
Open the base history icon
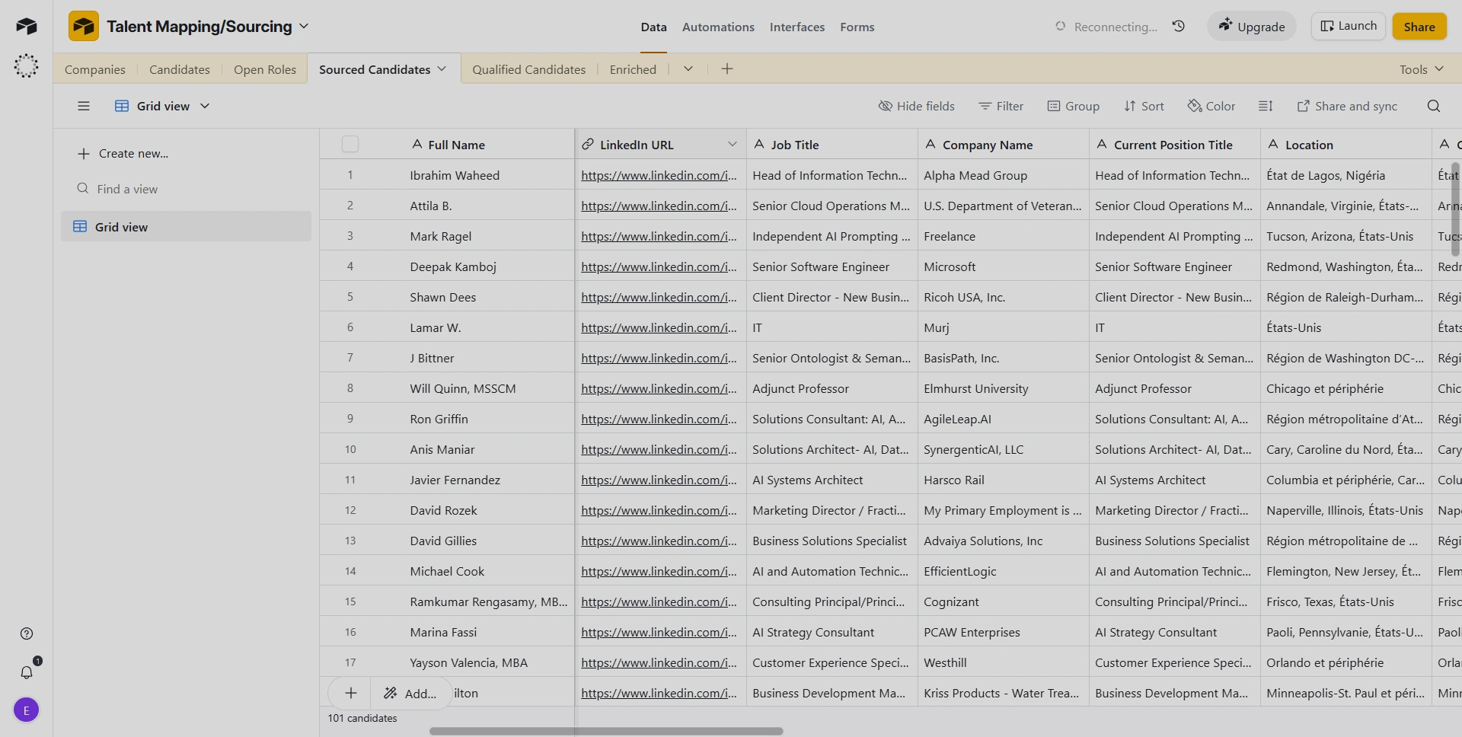click(x=1179, y=27)
